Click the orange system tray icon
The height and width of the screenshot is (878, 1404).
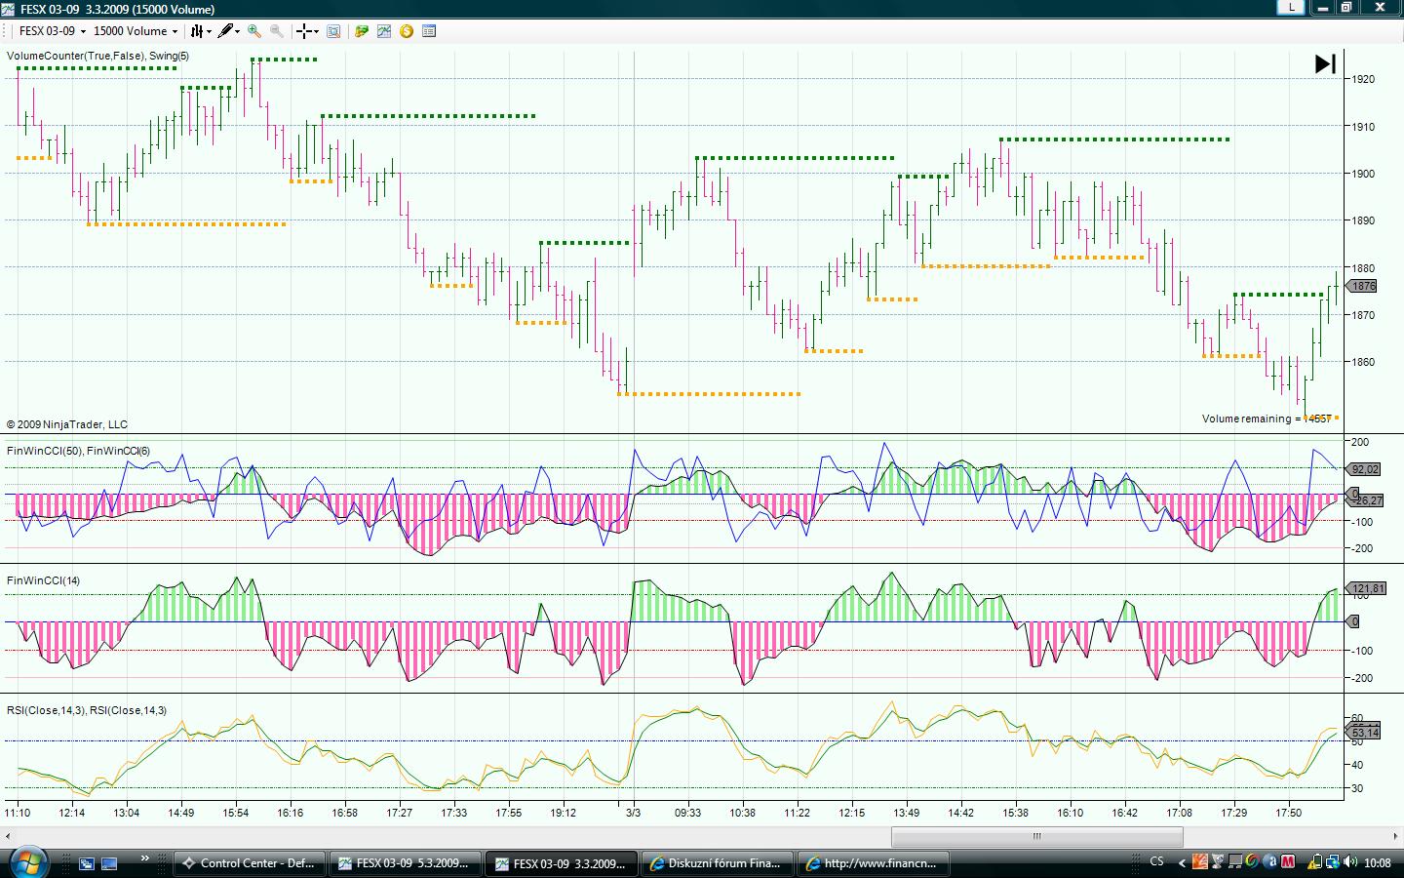[1200, 861]
